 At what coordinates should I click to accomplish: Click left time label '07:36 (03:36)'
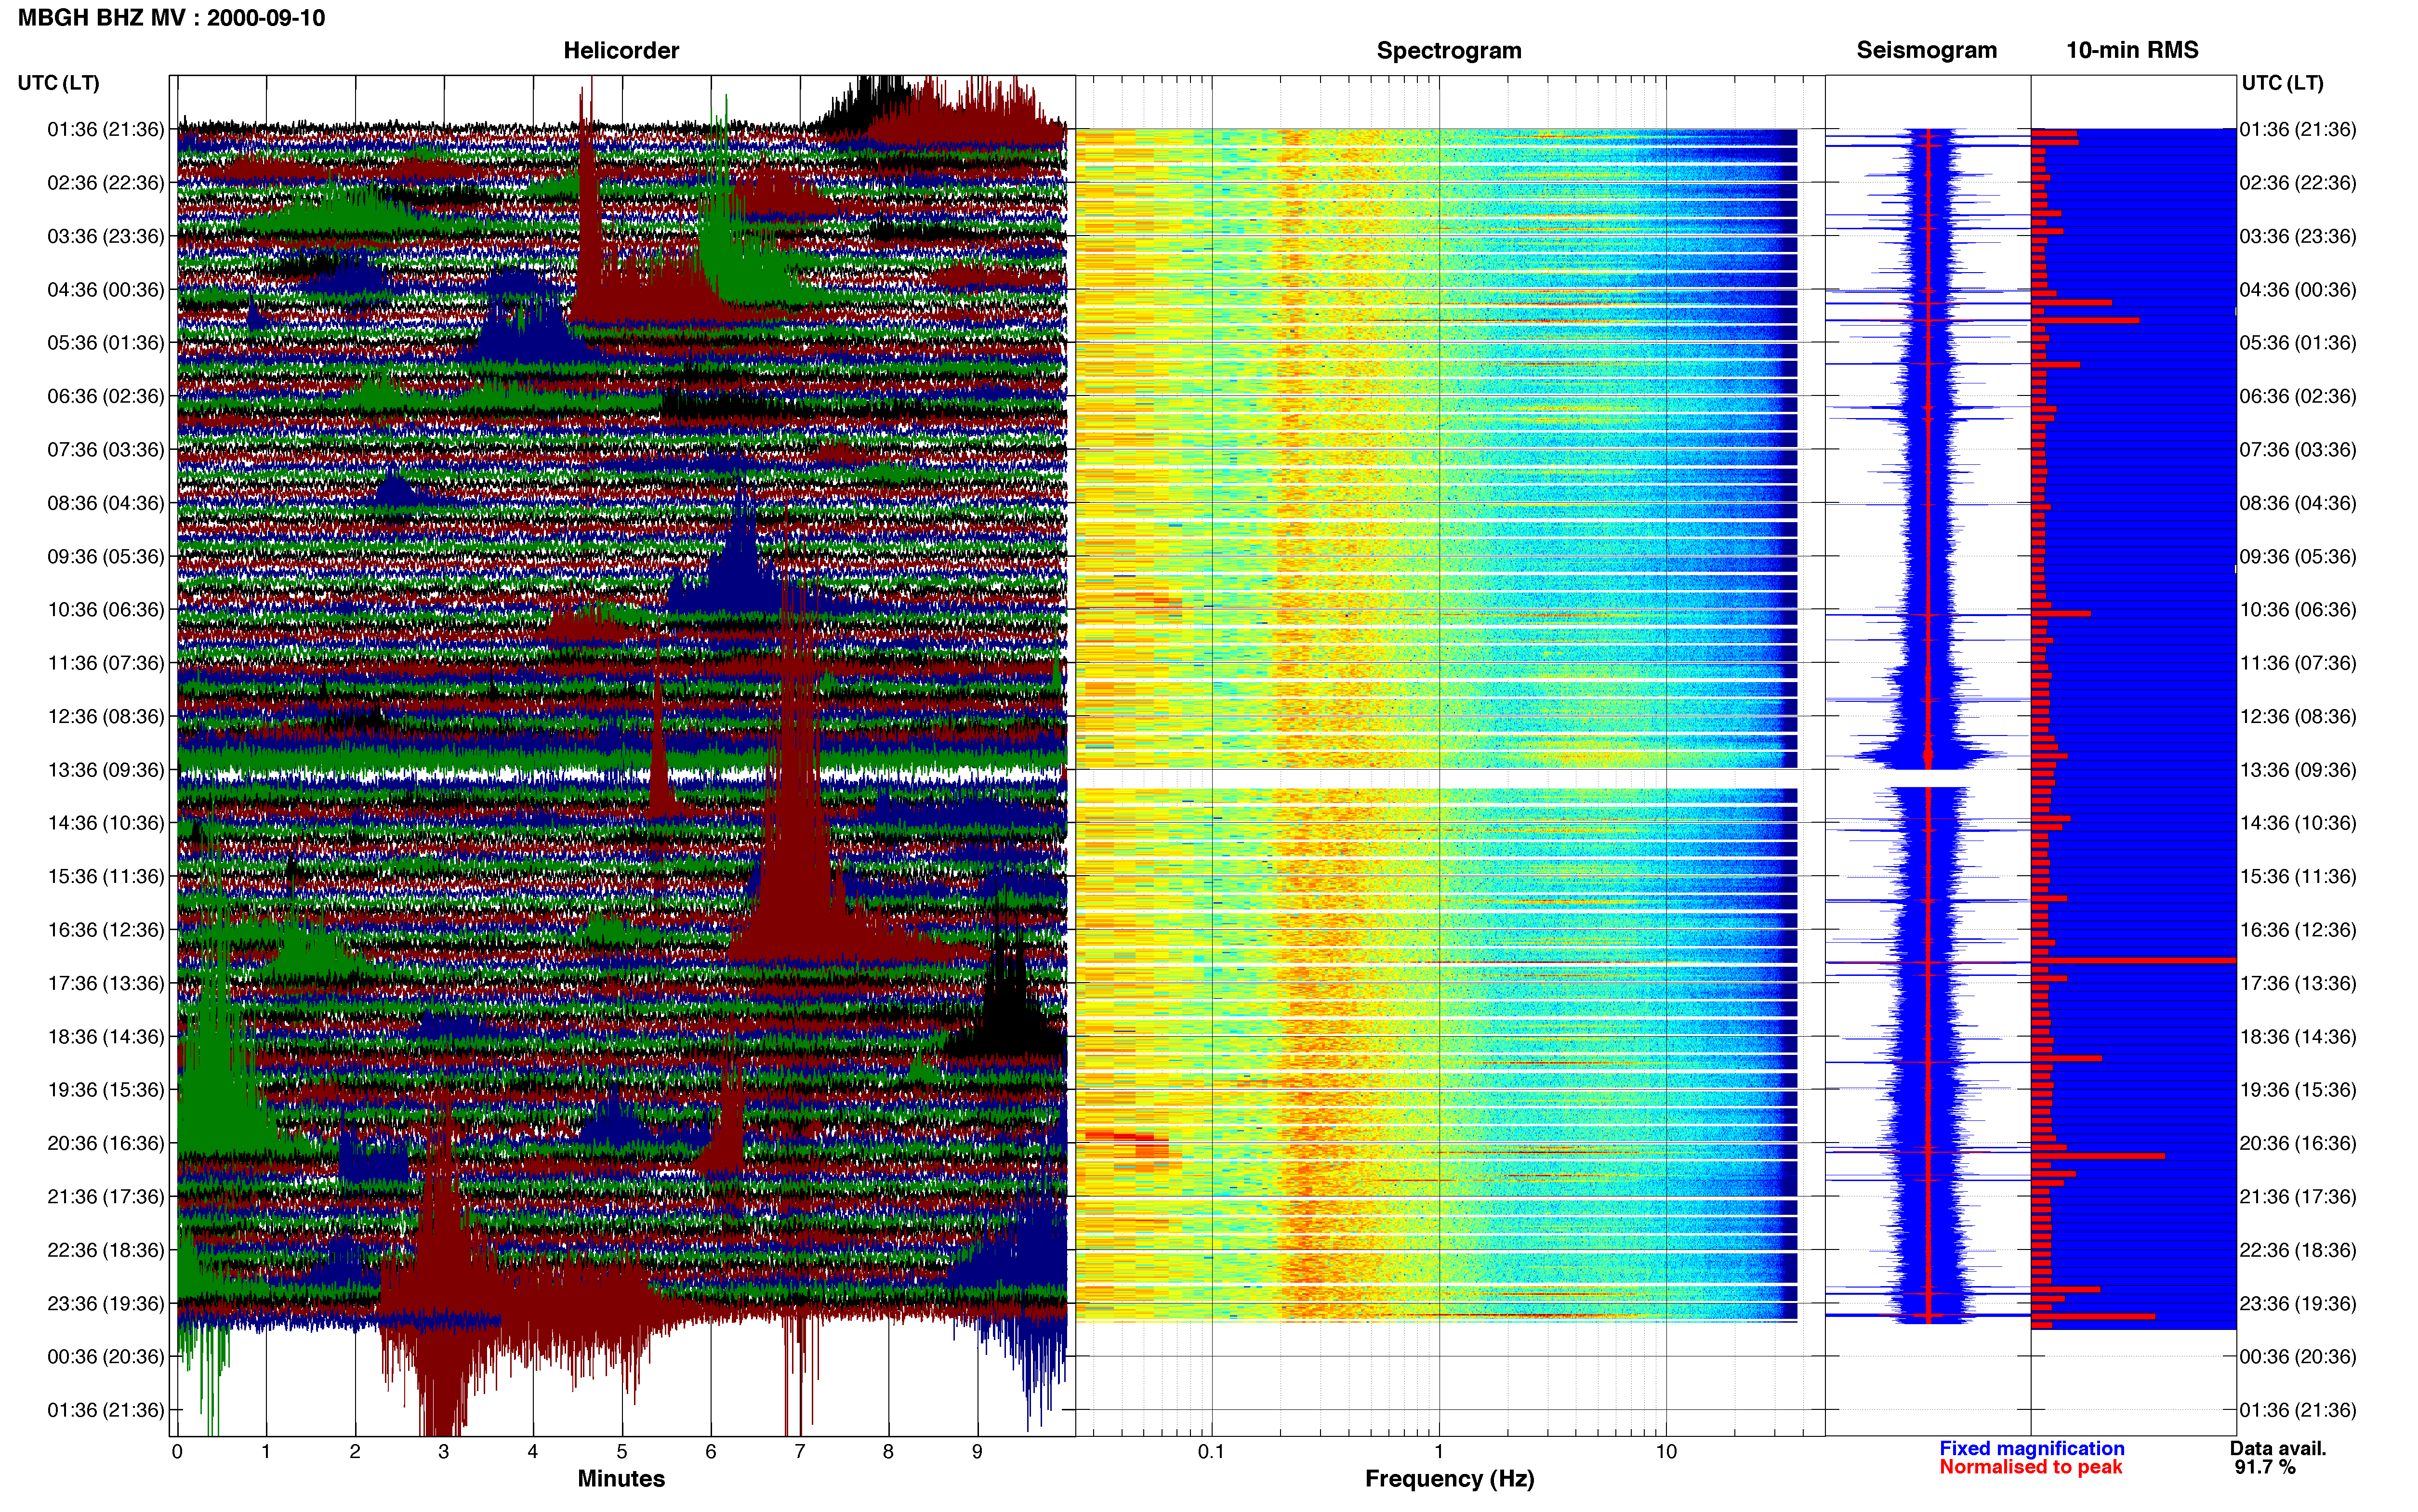(106, 450)
